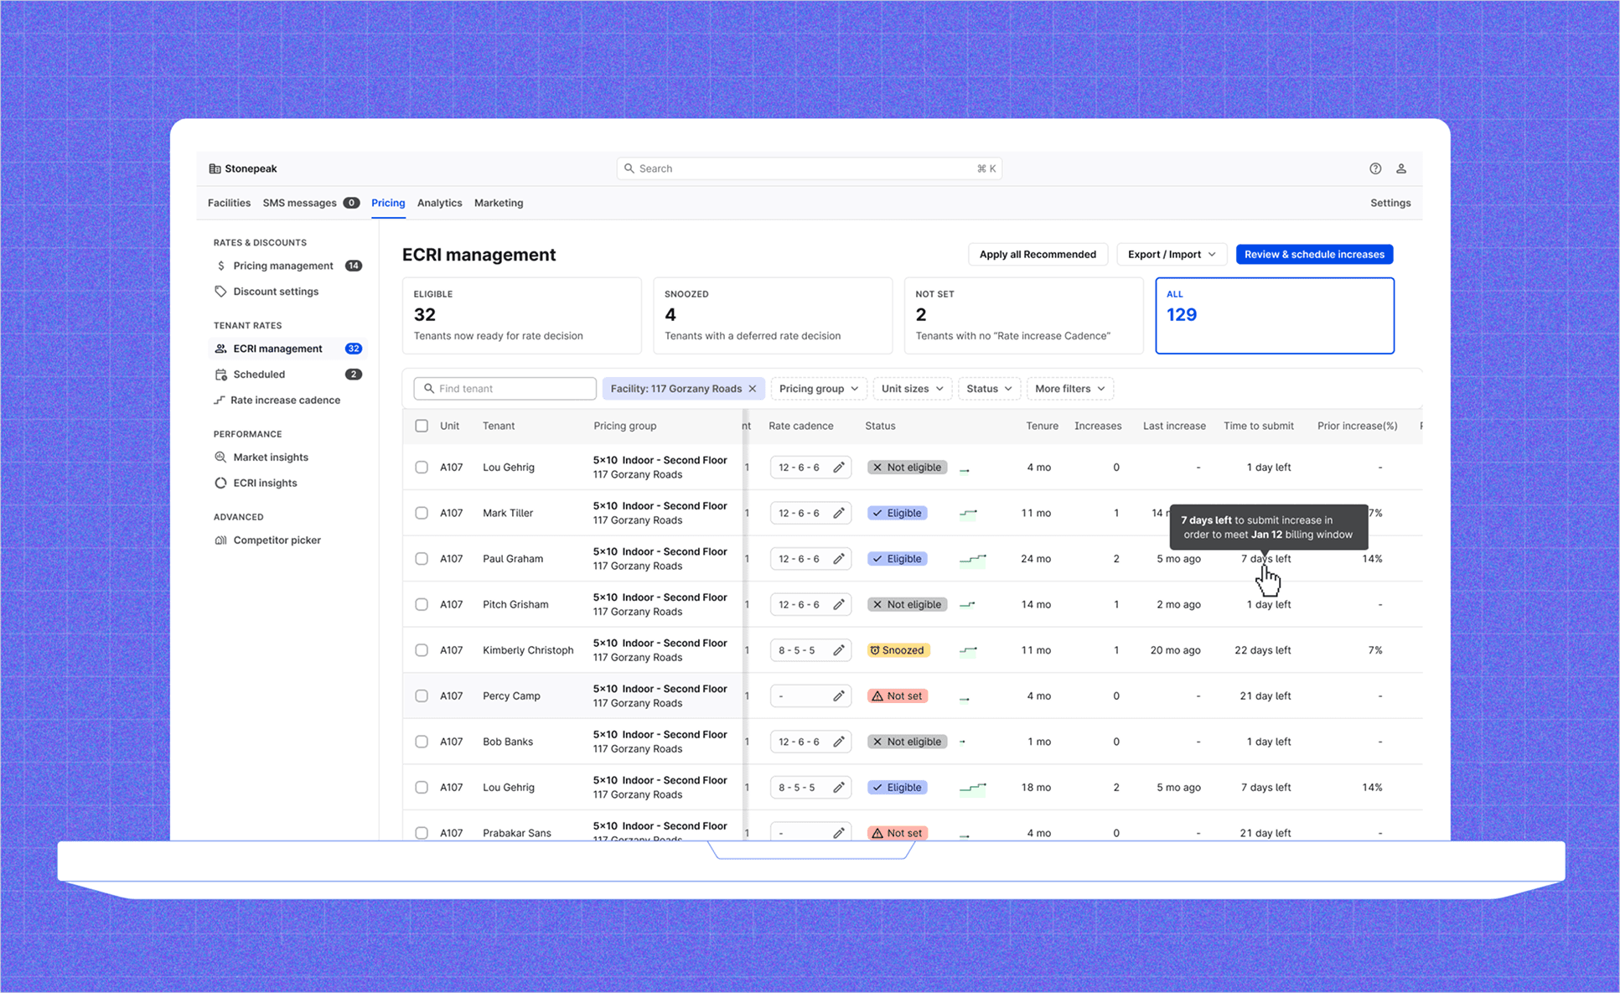Select Kimberly Christoph row checkbox
1620x993 pixels.
[x=422, y=650]
